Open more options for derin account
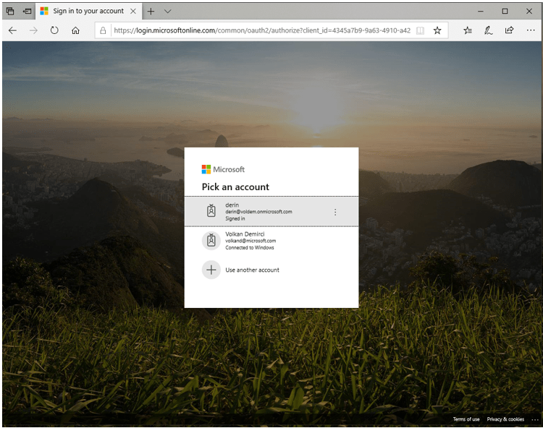The height and width of the screenshot is (428, 543). pos(334,212)
